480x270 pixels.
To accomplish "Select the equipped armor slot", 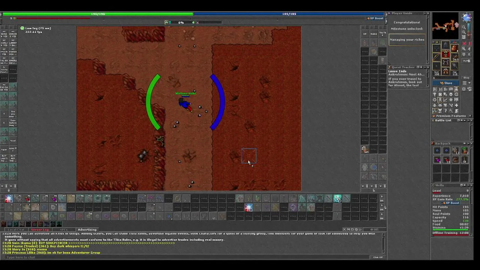I will click(x=445, y=54).
